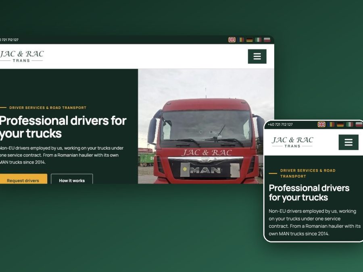Pick Italian flag in desktop preview
This screenshot has height=272, width=363.
[x=258, y=40]
